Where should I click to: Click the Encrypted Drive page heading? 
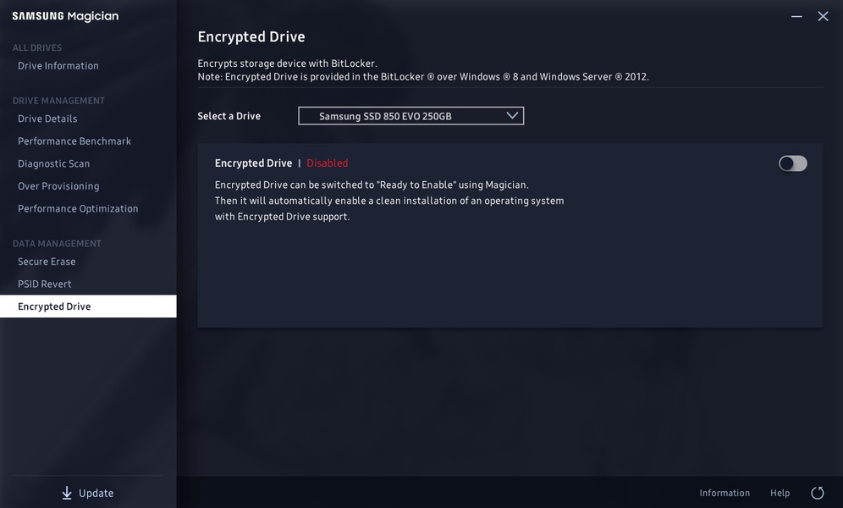coord(251,37)
